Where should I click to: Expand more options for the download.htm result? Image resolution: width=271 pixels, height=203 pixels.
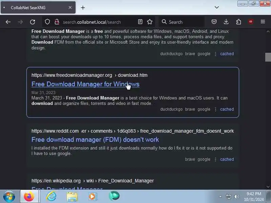215,109
